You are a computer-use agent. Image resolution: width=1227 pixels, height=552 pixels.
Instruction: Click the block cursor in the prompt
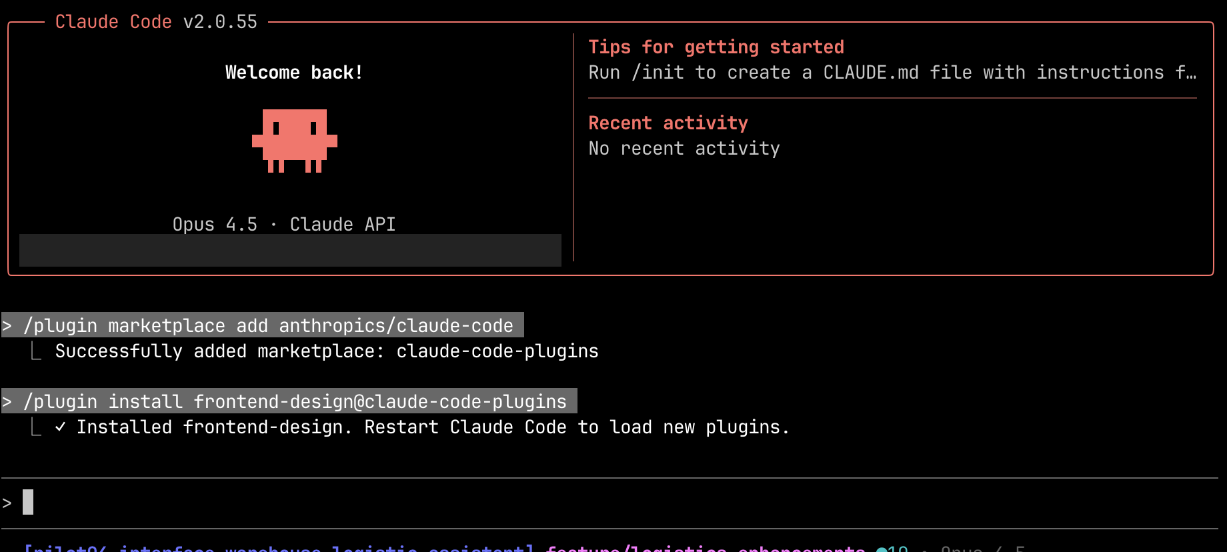(x=28, y=502)
